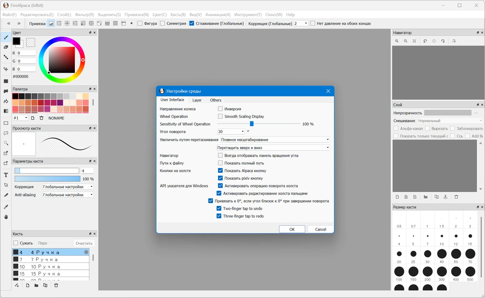The image size is (485, 298).
Task: Add new layer in Слой panel
Action: [x=397, y=197]
